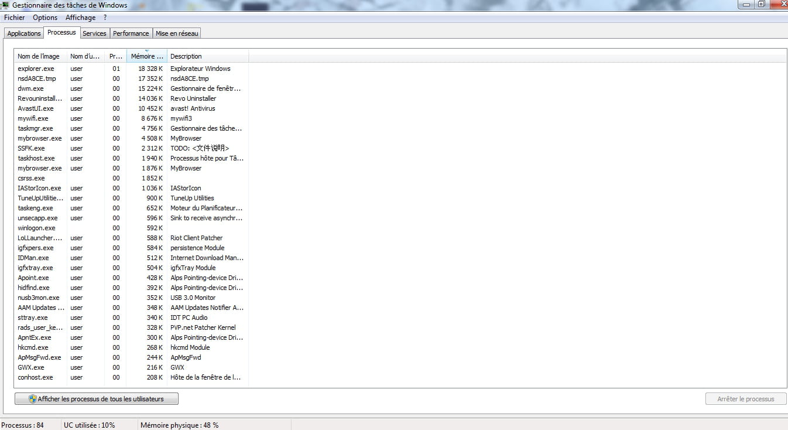Select the IDMan.exe process

point(132,258)
